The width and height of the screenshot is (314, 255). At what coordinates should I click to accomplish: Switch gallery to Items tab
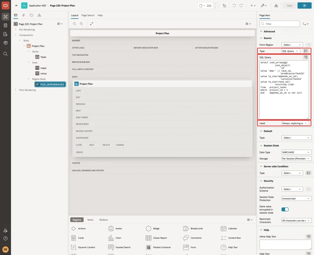tap(90, 220)
